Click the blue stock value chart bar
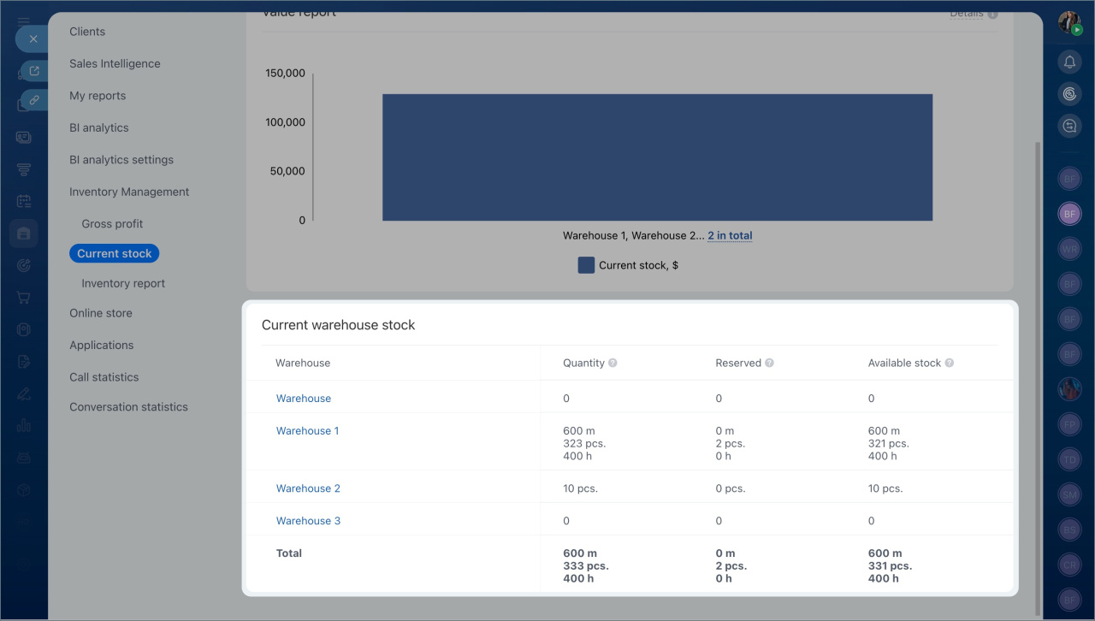Screen dimensions: 1095x621 point(657,157)
